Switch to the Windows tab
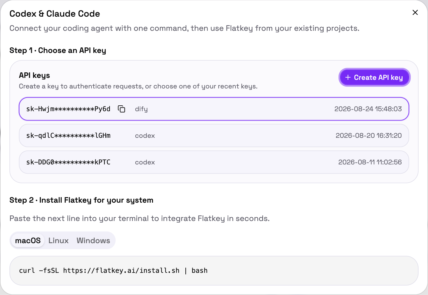428x295 pixels. pyautogui.click(x=93, y=240)
